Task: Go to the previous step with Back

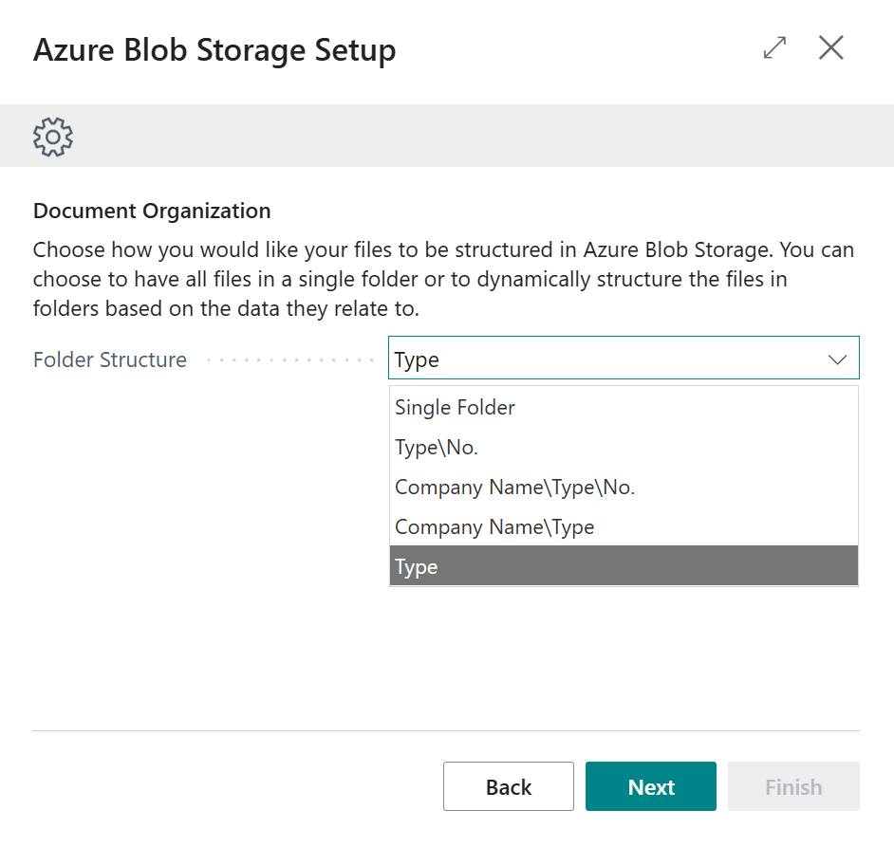Action: (x=509, y=786)
